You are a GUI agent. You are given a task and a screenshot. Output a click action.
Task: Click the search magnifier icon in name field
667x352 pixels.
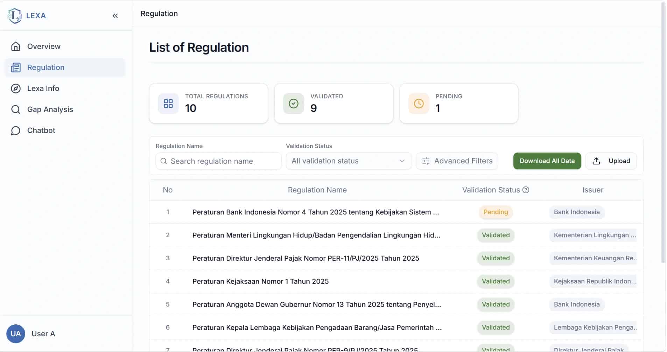coord(163,161)
